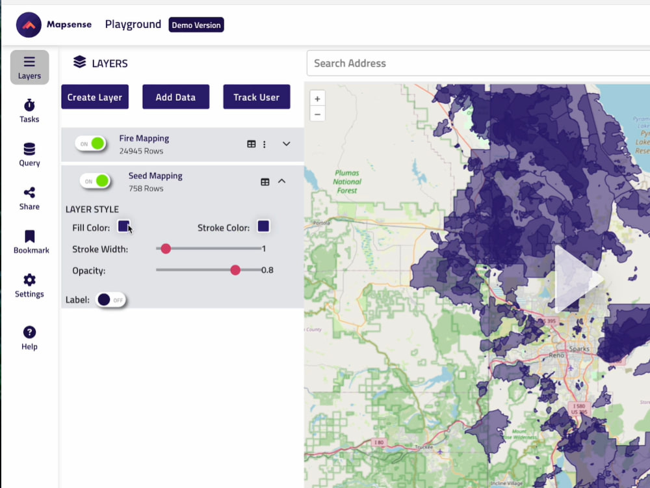Click the Mapsense brand name text
The image size is (650, 488).
tap(70, 25)
